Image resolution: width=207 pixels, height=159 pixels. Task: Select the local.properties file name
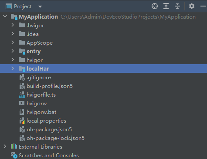click(47, 121)
